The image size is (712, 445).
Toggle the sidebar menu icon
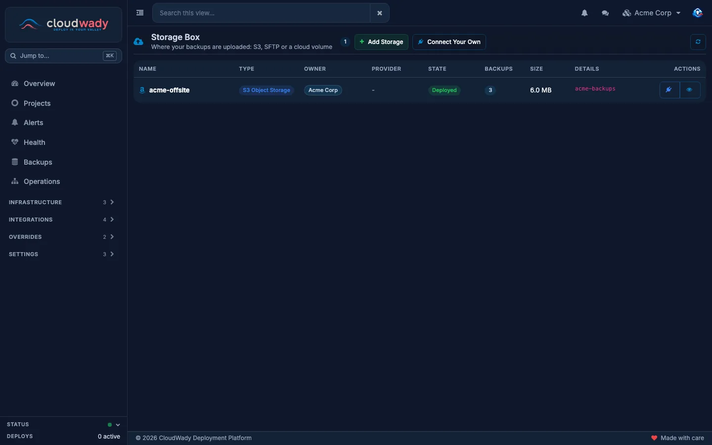point(140,13)
